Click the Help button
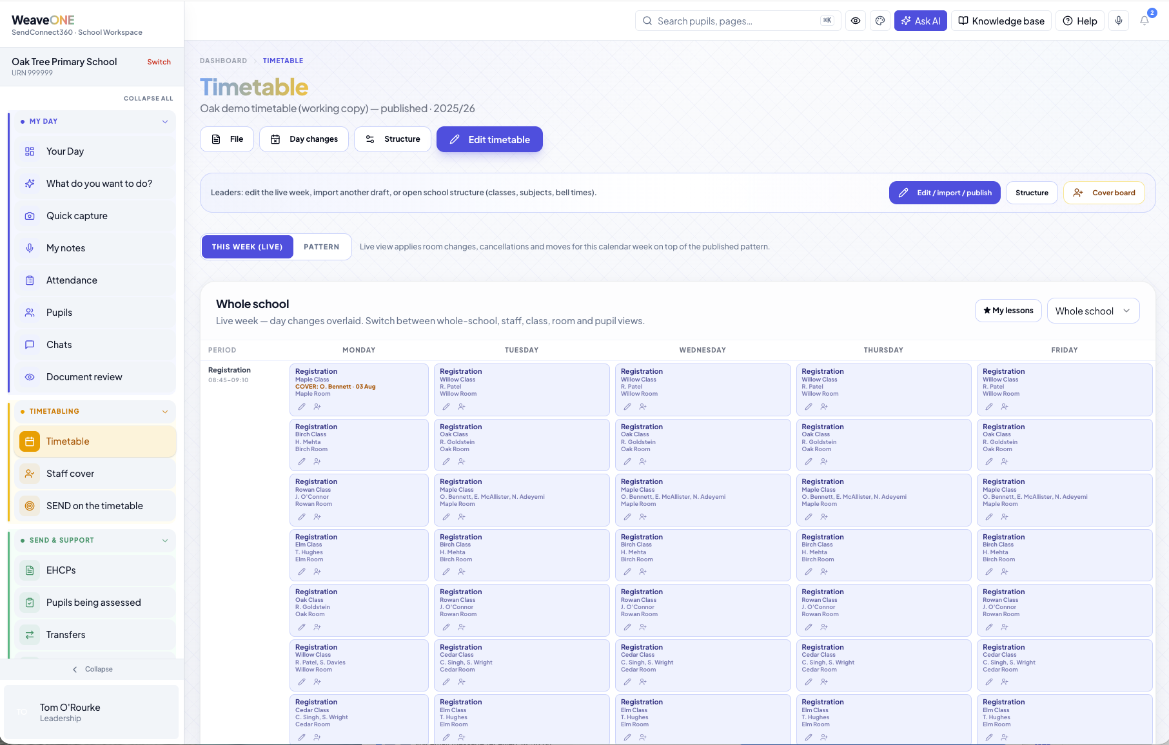1169x745 pixels. click(x=1080, y=21)
